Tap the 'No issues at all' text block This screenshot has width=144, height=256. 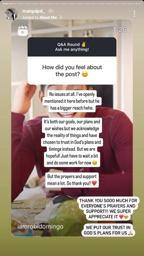72,101
